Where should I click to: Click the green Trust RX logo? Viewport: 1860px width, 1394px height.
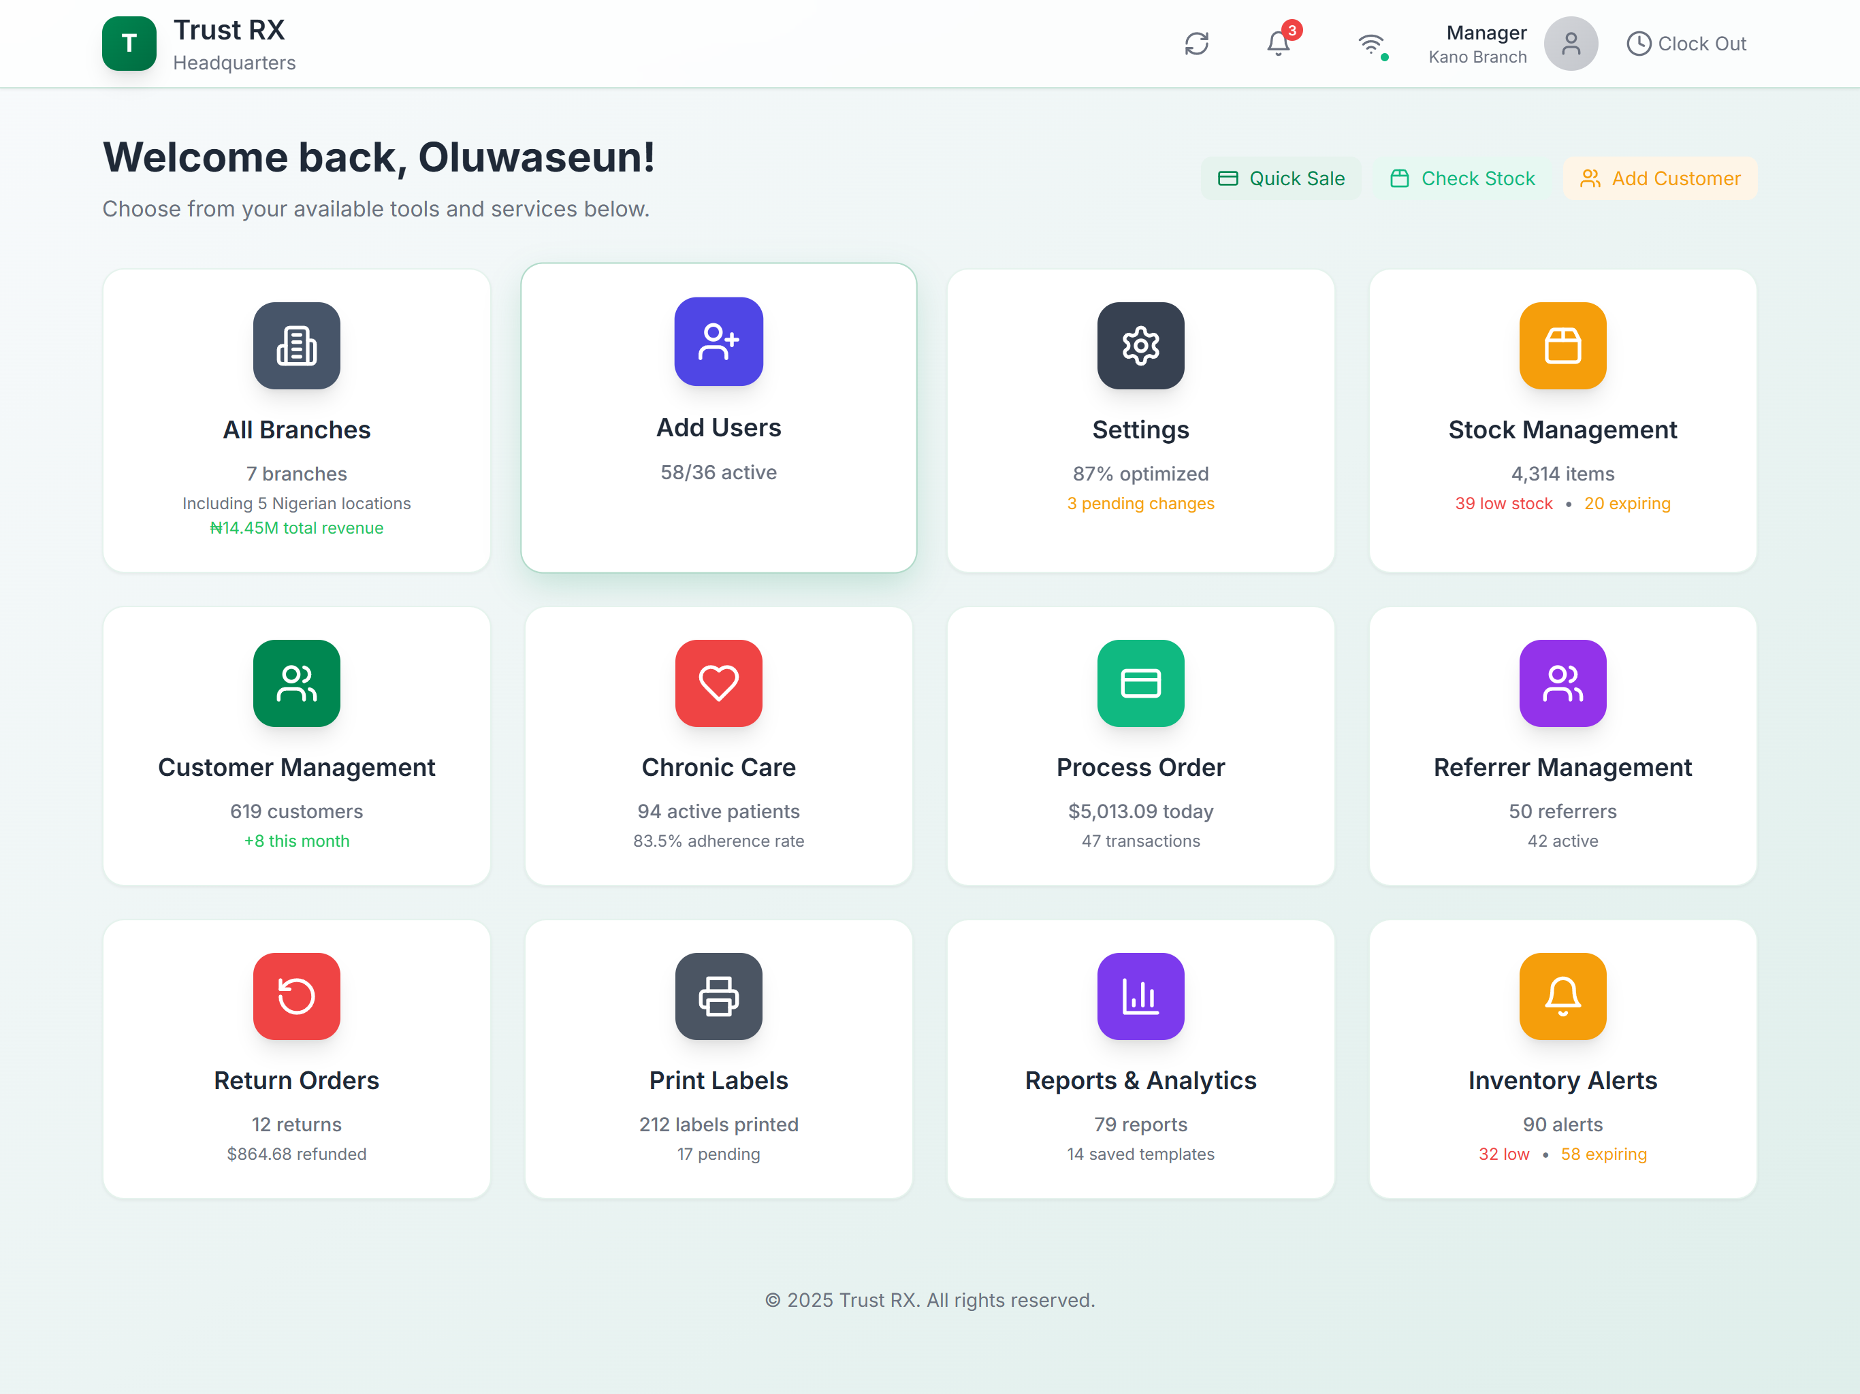129,44
